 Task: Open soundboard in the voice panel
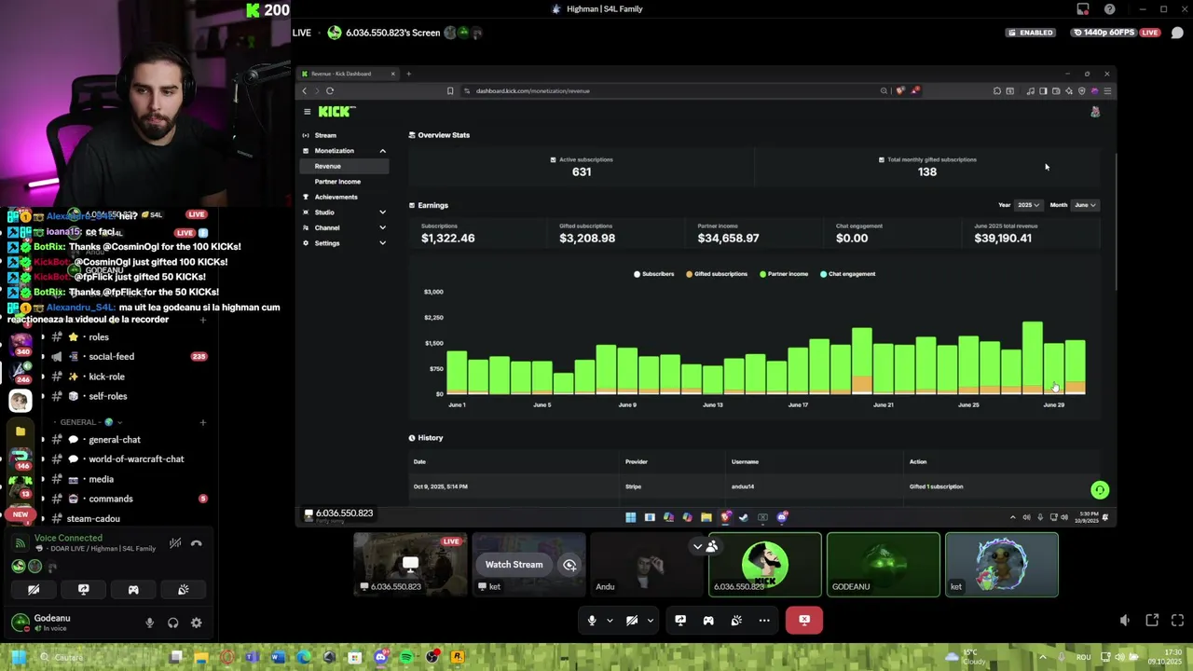[x=184, y=589]
